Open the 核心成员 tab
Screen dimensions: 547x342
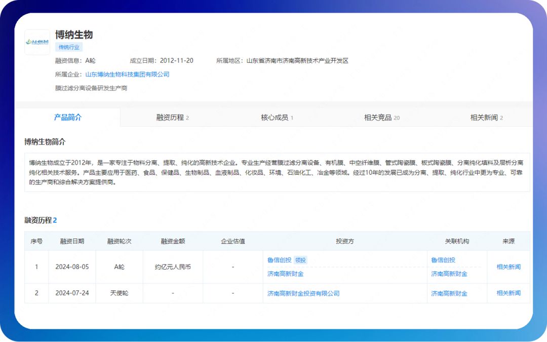(x=277, y=118)
